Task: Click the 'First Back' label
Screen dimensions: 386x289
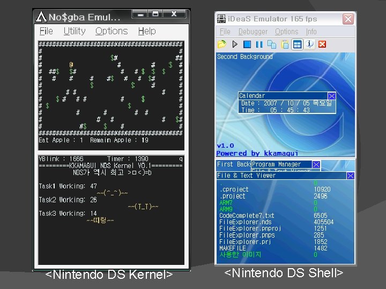Action: pos(234,164)
